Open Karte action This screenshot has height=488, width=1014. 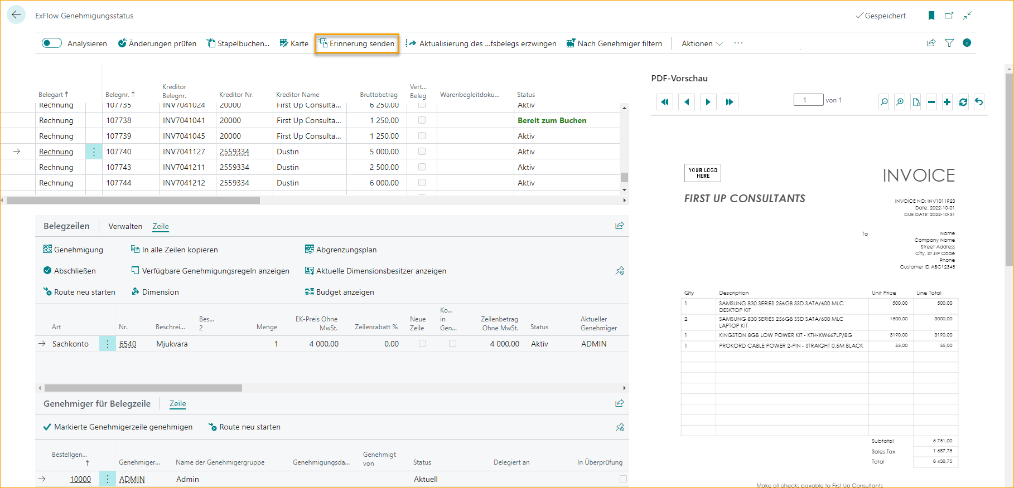(294, 43)
